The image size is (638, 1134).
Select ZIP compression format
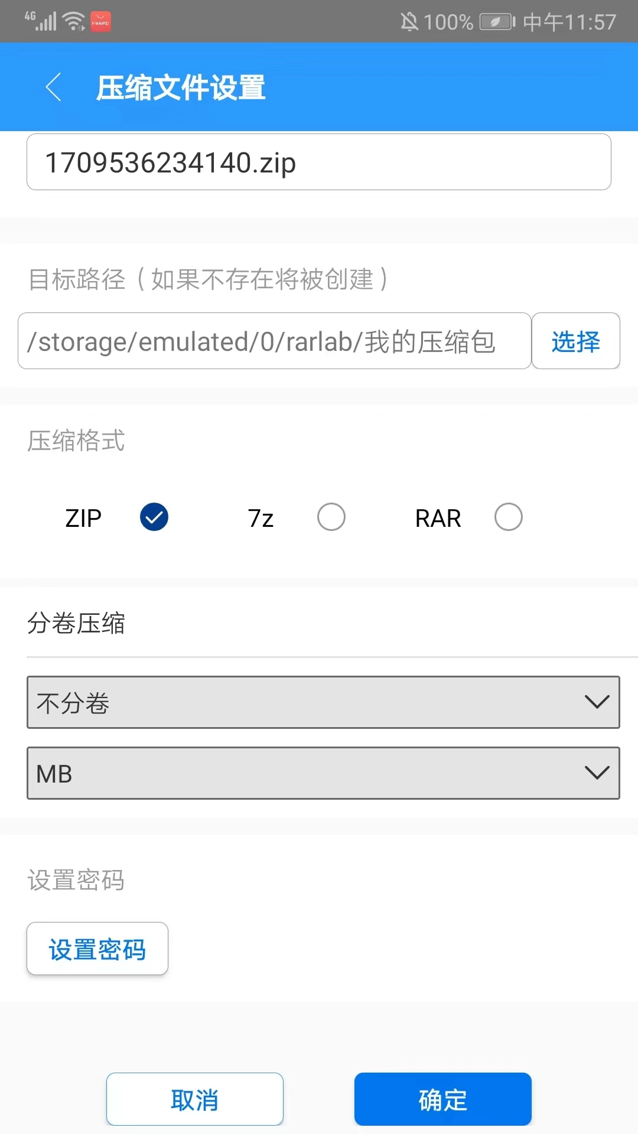click(x=154, y=517)
